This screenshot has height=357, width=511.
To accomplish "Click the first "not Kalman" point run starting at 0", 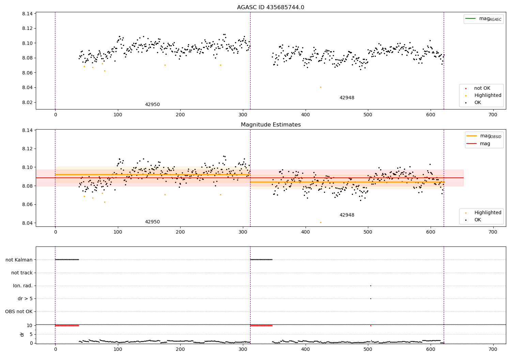I will point(67,260).
